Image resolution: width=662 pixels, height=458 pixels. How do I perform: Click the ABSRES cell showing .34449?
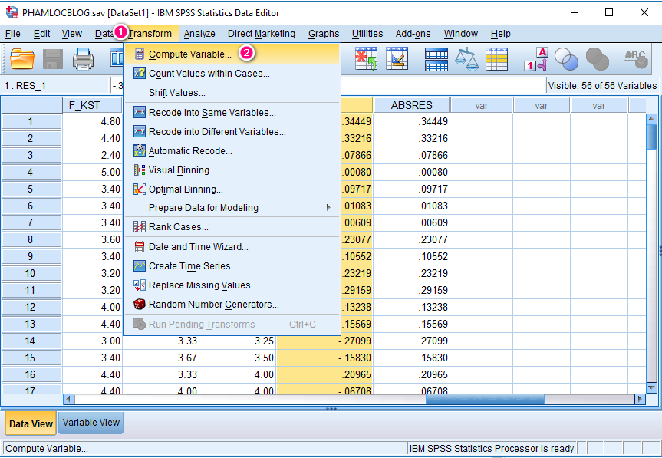click(x=412, y=121)
